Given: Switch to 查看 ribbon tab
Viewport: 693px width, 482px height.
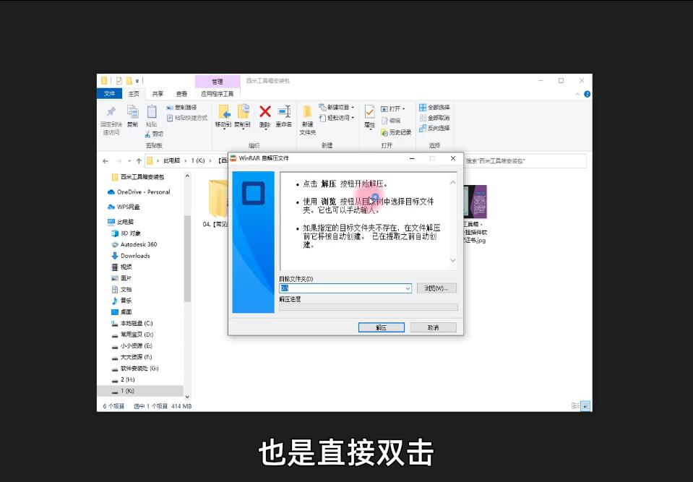Looking at the screenshot, I should 181,94.
